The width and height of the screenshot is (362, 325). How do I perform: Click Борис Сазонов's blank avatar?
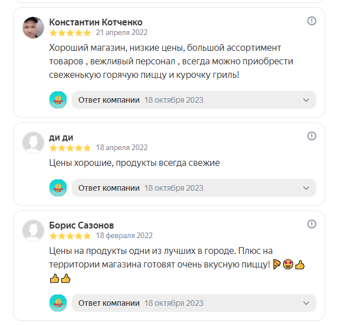33,230
